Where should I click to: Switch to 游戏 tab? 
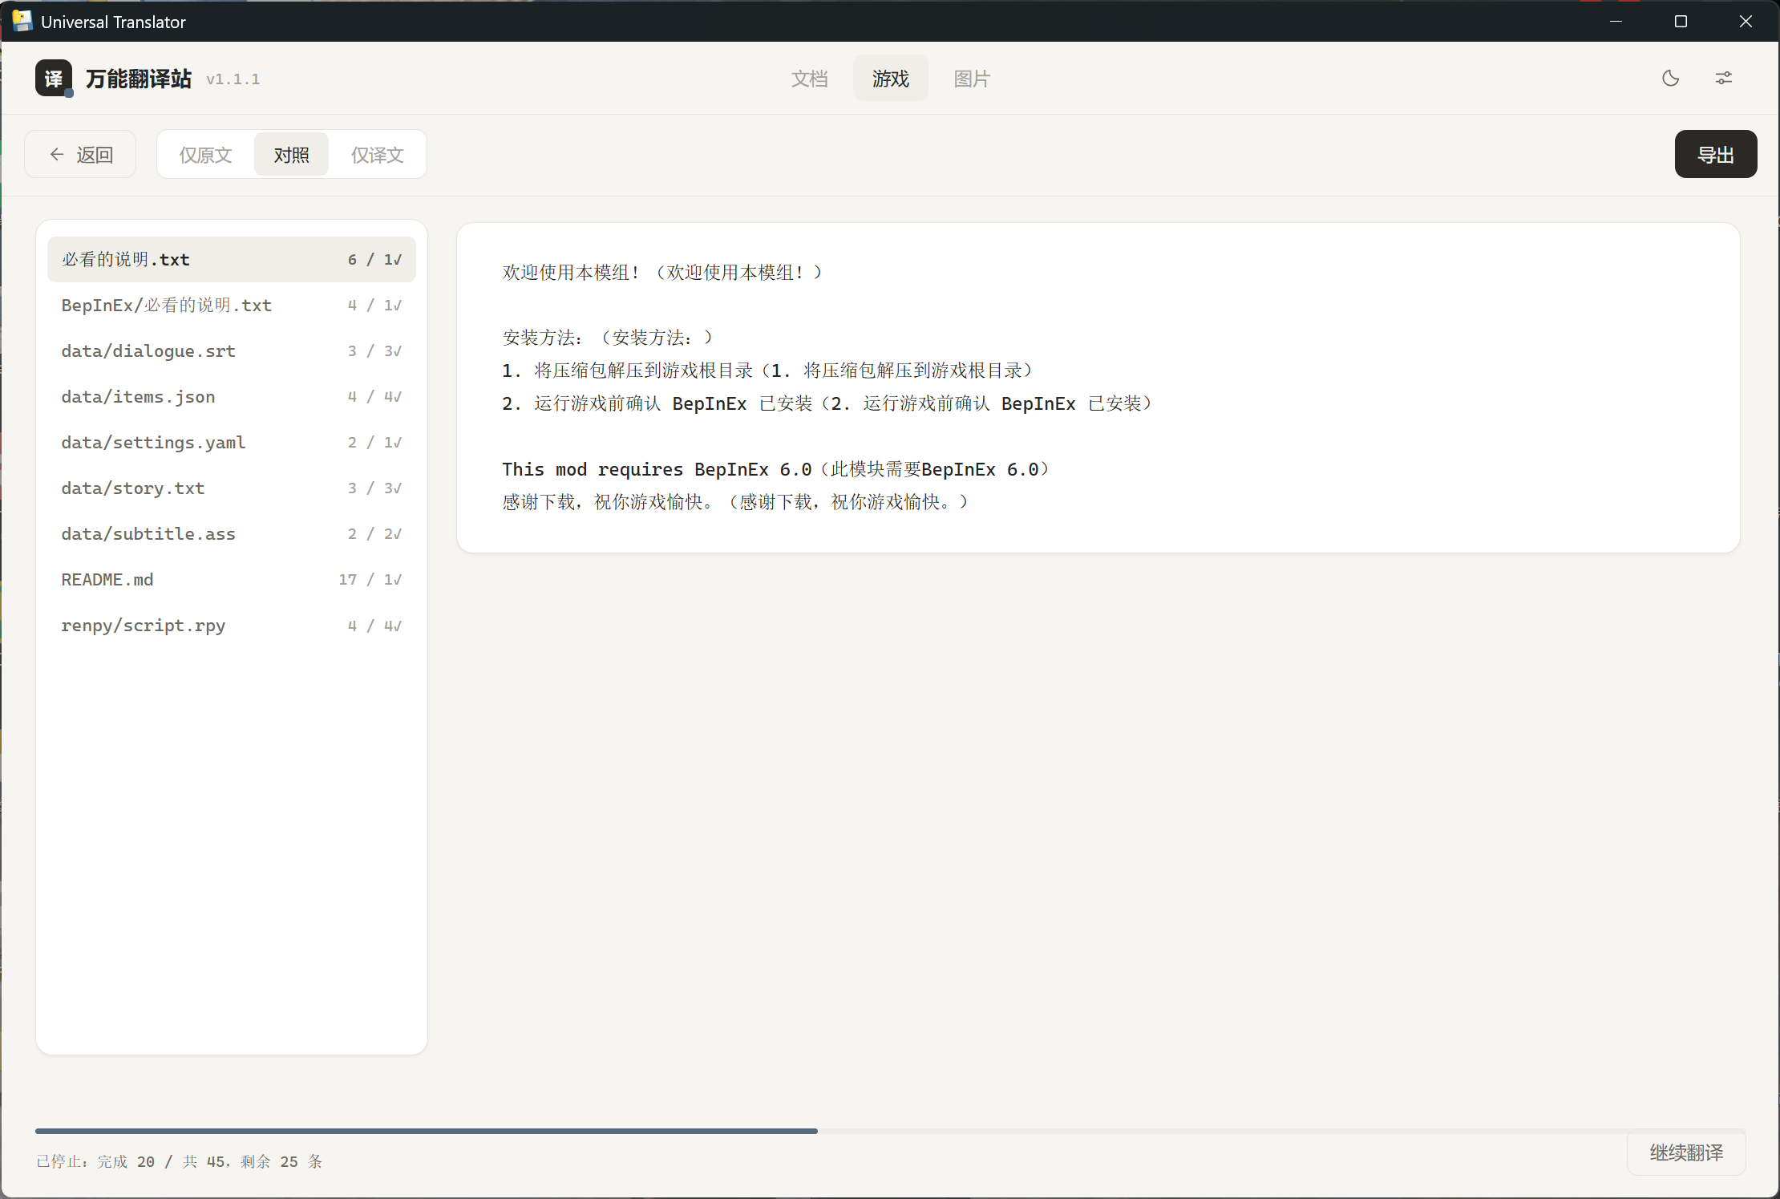[x=891, y=78]
